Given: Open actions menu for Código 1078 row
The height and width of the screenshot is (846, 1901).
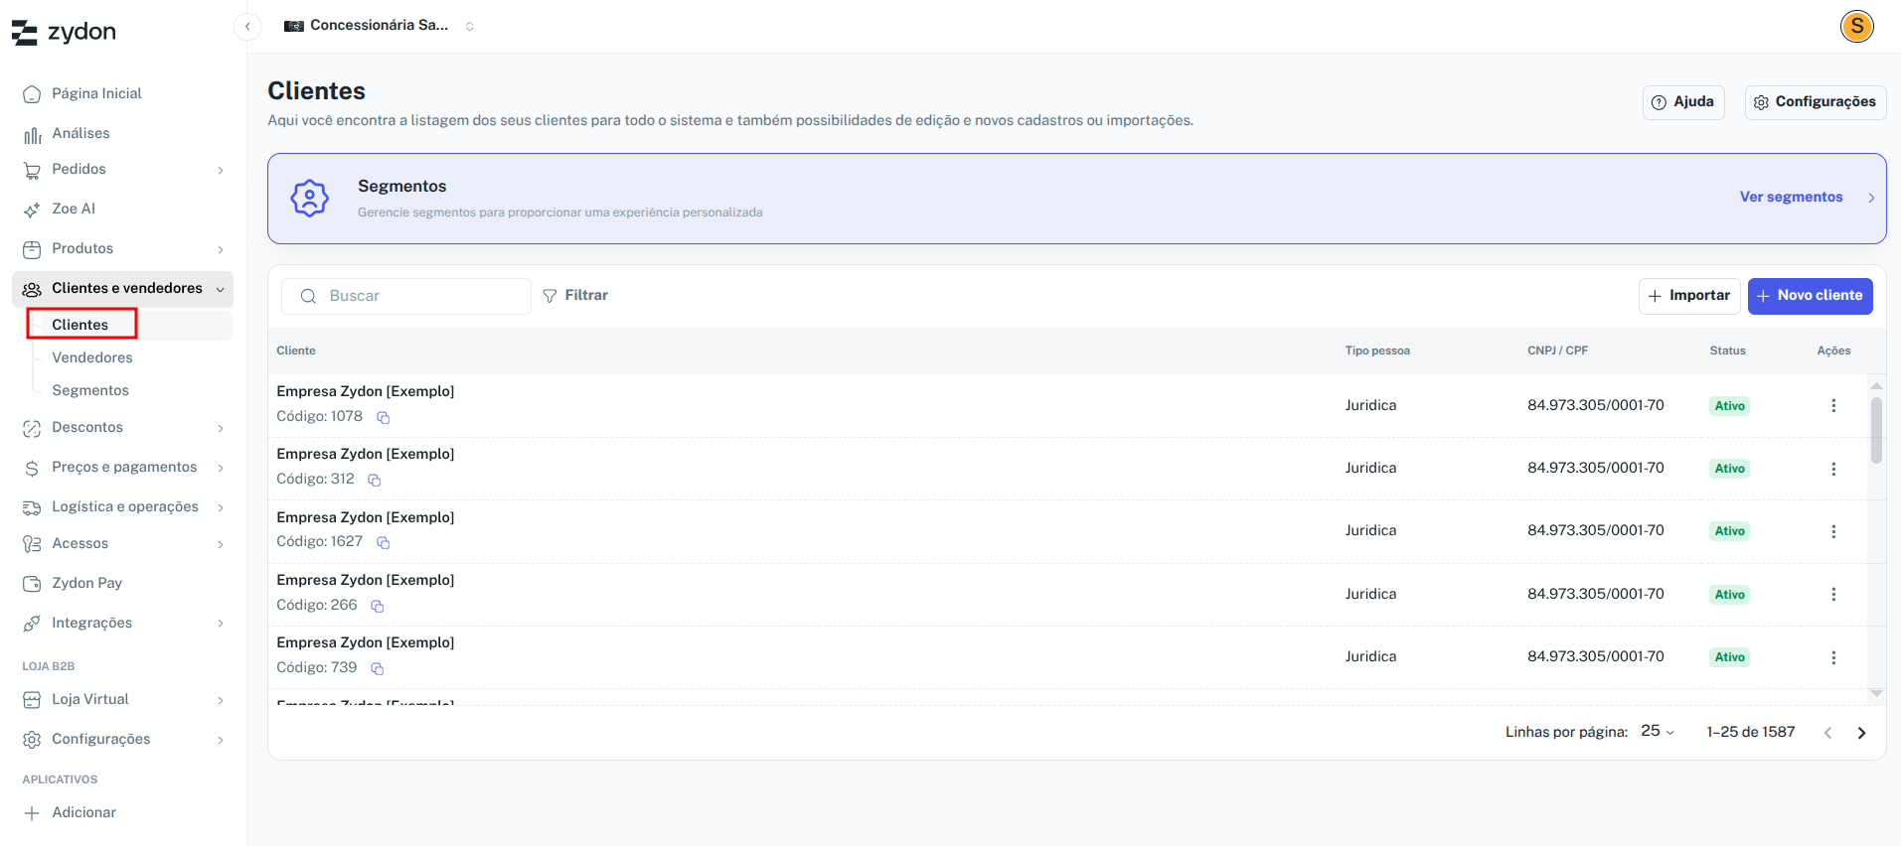Looking at the screenshot, I should click(1833, 406).
